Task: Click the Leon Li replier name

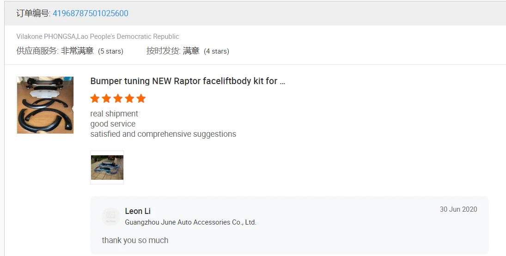Action: 138,211
